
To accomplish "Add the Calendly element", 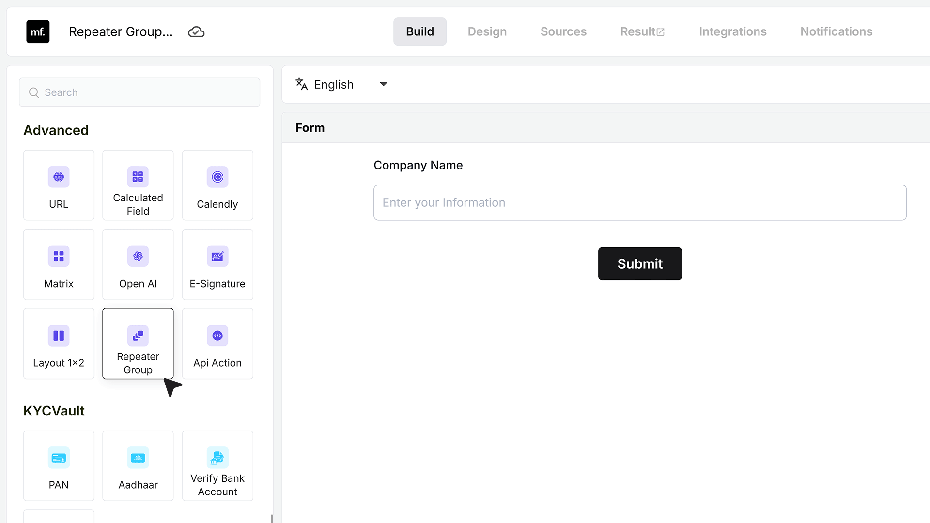I will coord(217,185).
